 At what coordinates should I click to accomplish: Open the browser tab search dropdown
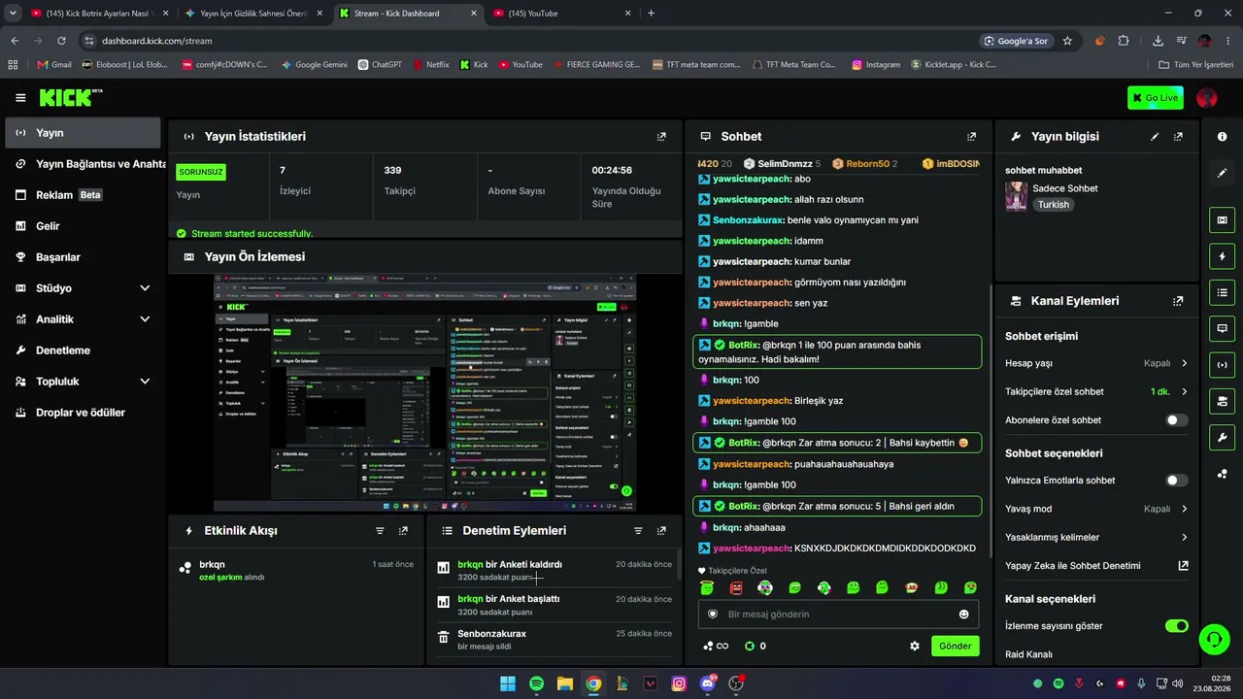13,14
